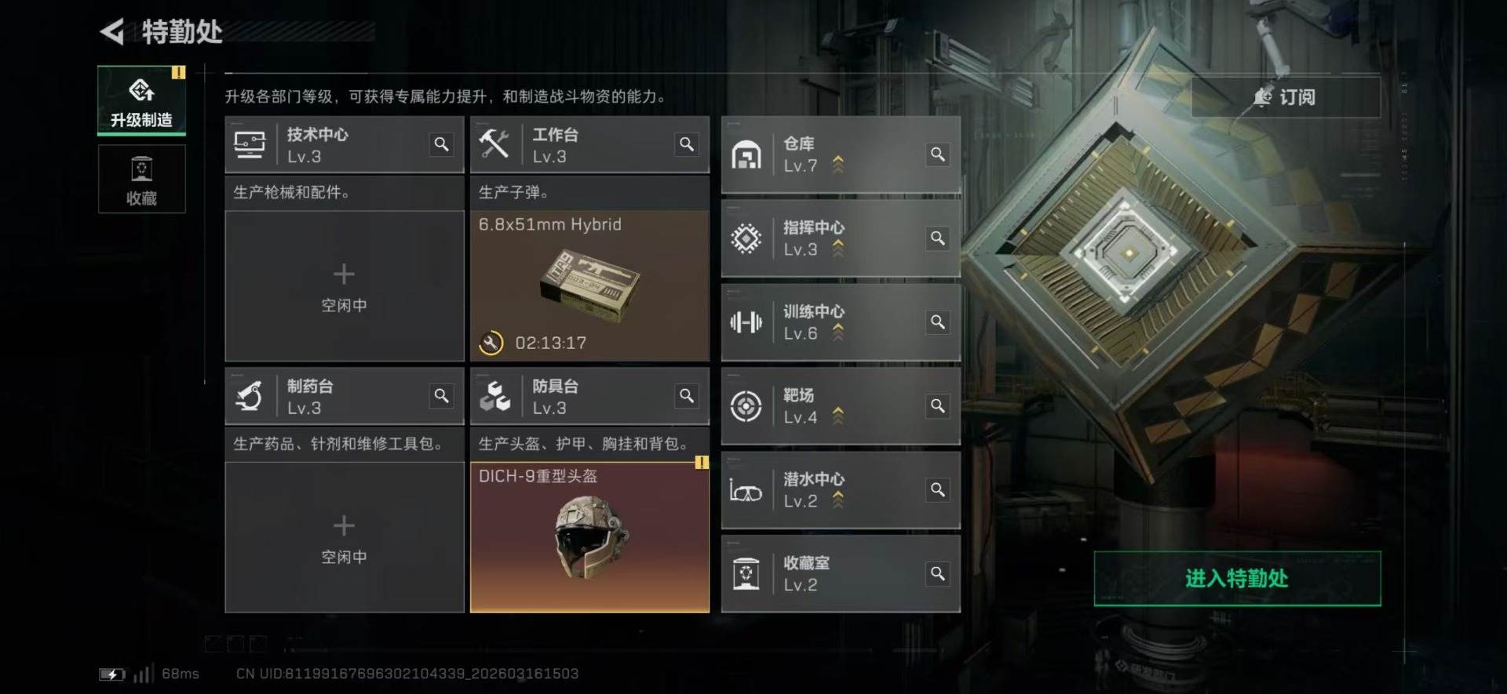Click the 仓库 magnifier icon
Screen dimensions: 1507x694
point(938,154)
